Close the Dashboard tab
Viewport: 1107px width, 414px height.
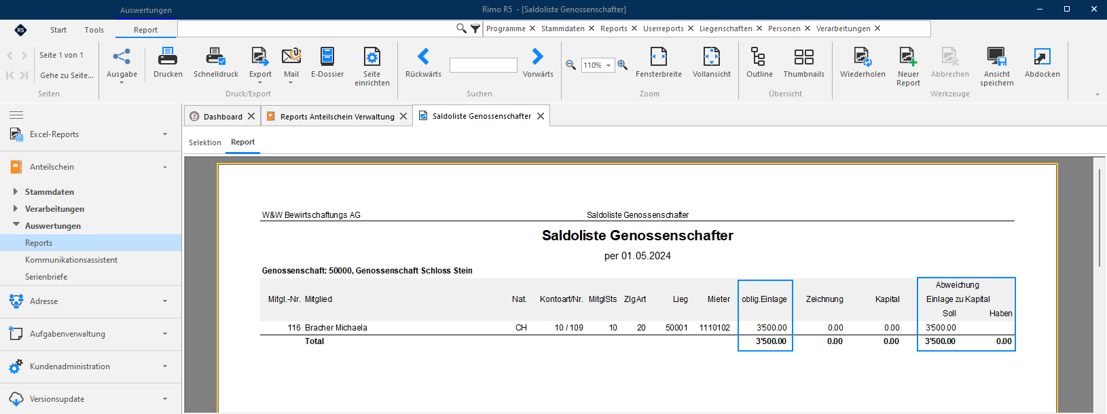(x=251, y=116)
